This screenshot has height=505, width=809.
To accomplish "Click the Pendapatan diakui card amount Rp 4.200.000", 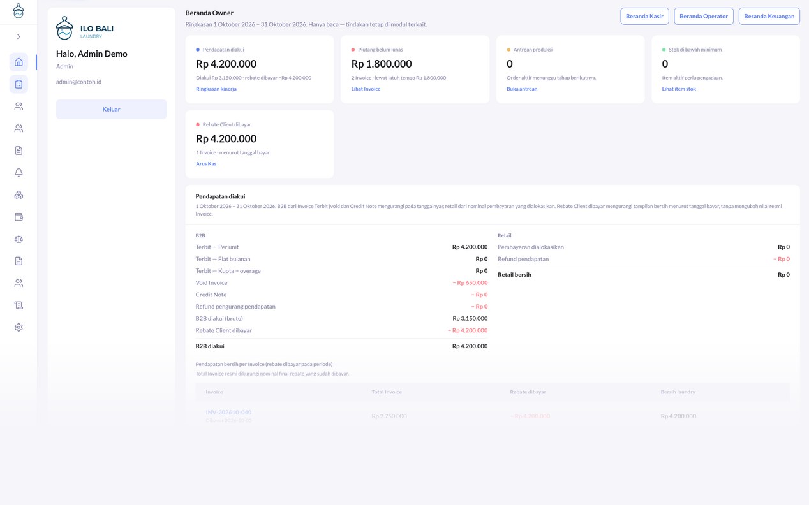I will tap(226, 64).
